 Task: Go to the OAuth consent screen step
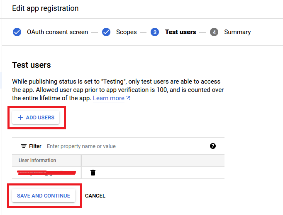coord(57,32)
